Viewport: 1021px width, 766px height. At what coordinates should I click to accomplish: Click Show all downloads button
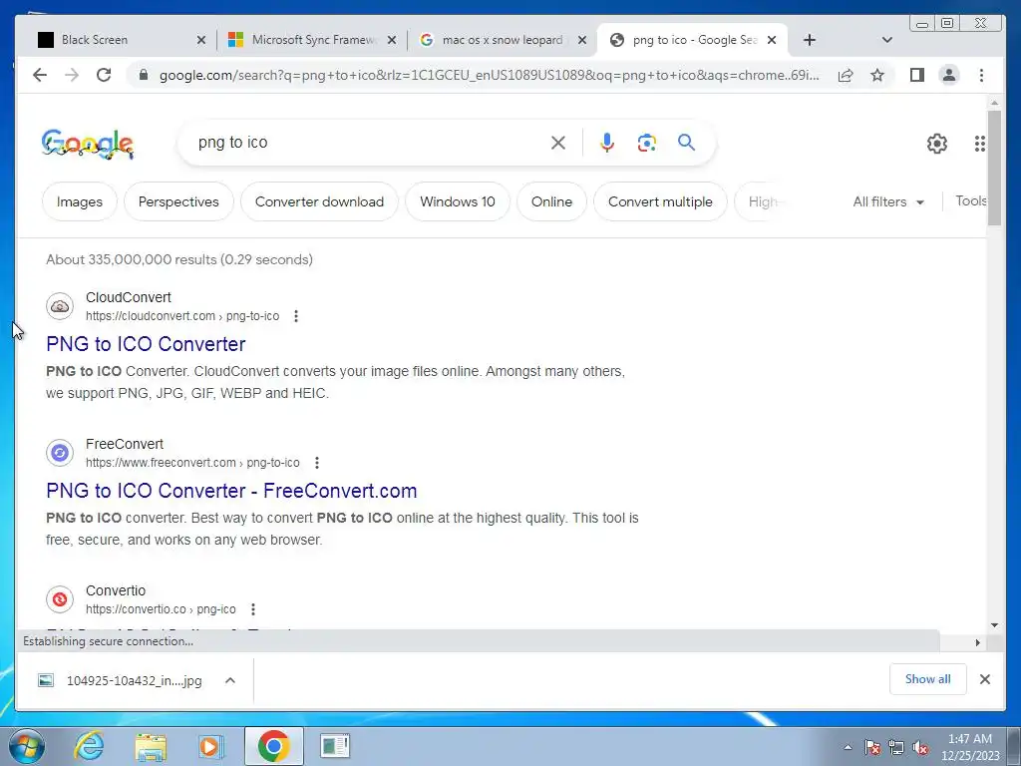click(x=928, y=679)
